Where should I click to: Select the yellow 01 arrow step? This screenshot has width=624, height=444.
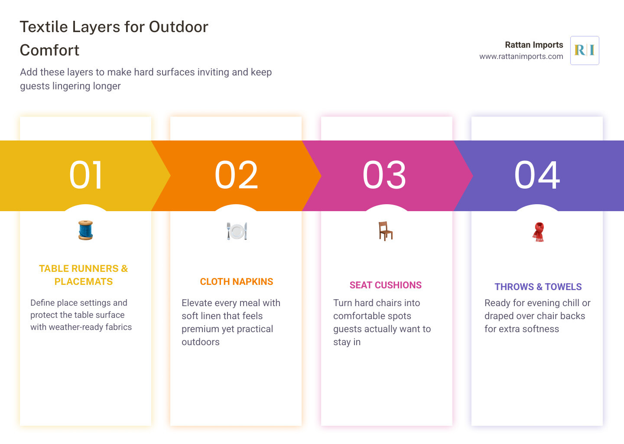[85, 176]
